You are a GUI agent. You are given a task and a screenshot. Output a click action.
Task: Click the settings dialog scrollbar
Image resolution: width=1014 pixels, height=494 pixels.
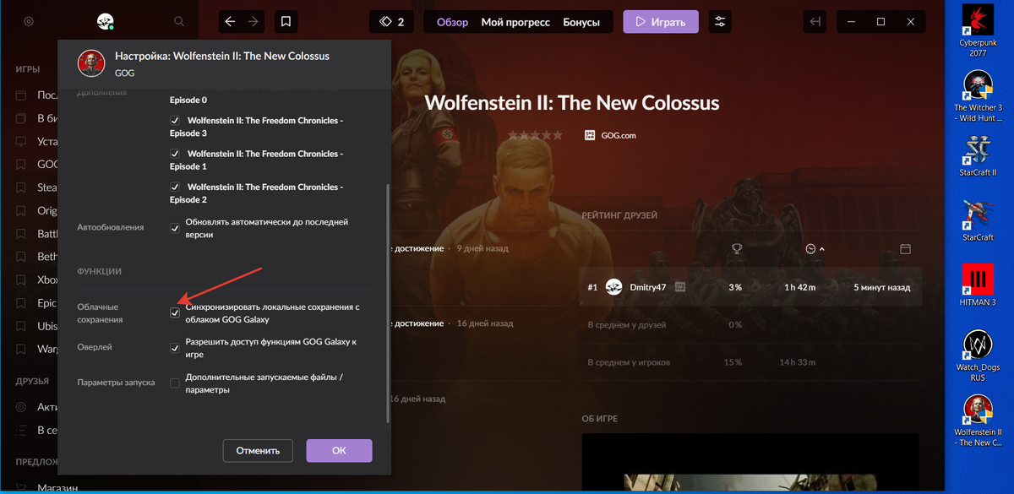click(388, 302)
